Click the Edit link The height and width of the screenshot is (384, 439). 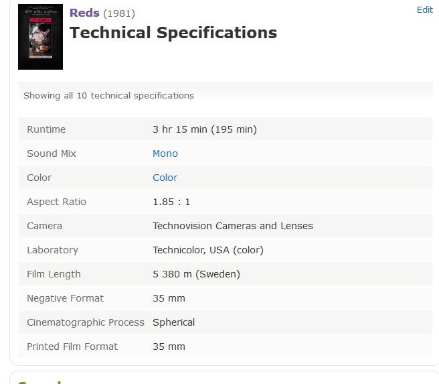pyautogui.click(x=424, y=9)
